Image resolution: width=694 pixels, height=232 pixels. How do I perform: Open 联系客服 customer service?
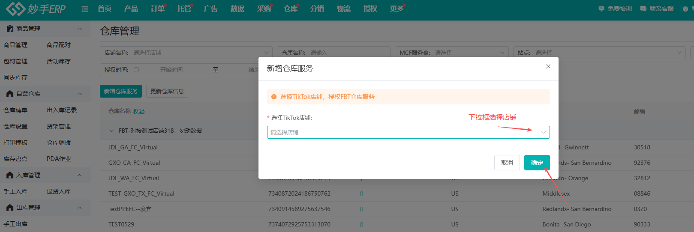[x=657, y=9]
